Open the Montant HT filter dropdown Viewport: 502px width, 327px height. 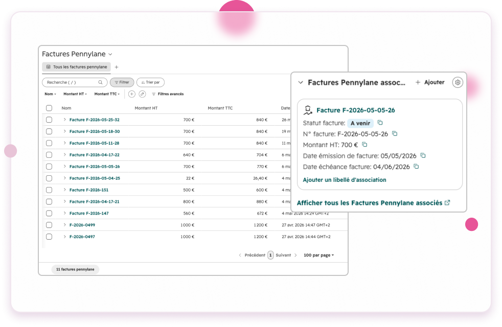pyautogui.click(x=75, y=94)
